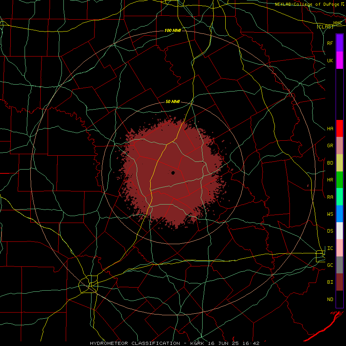Click the 'RA' legend label
346x346 pixels.
tap(330, 197)
